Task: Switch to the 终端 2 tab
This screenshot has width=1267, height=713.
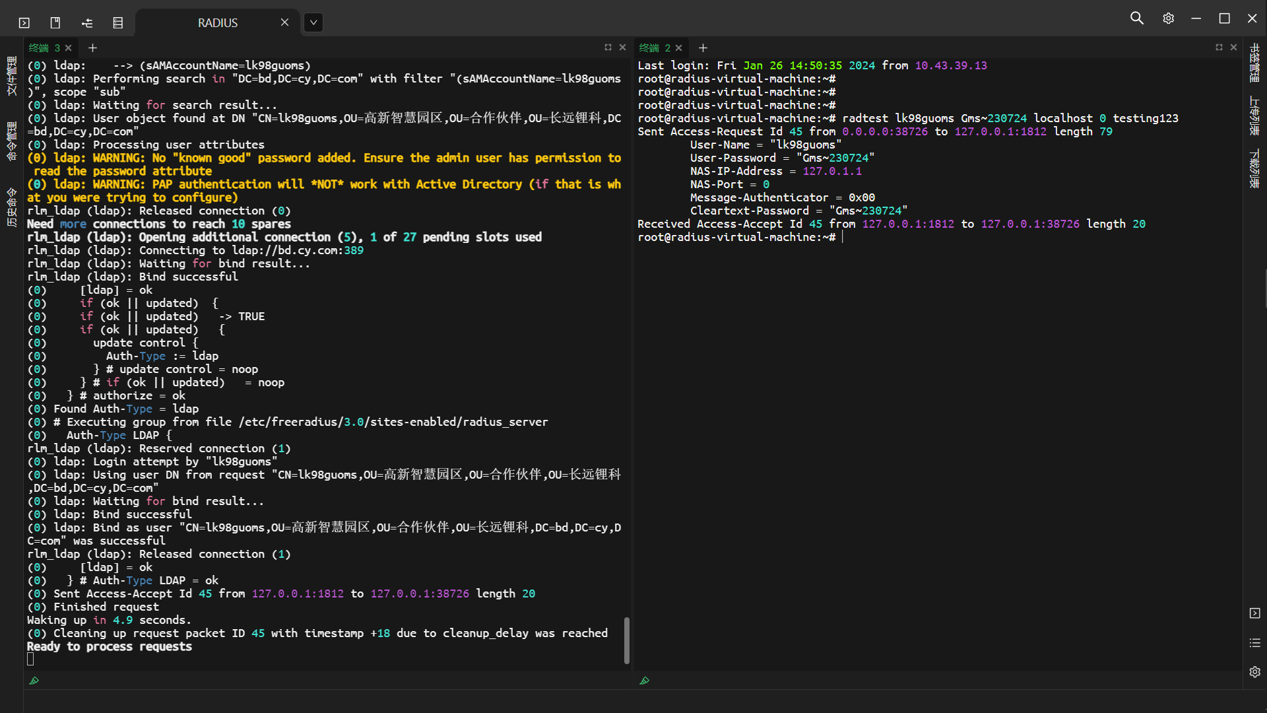Action: point(655,48)
